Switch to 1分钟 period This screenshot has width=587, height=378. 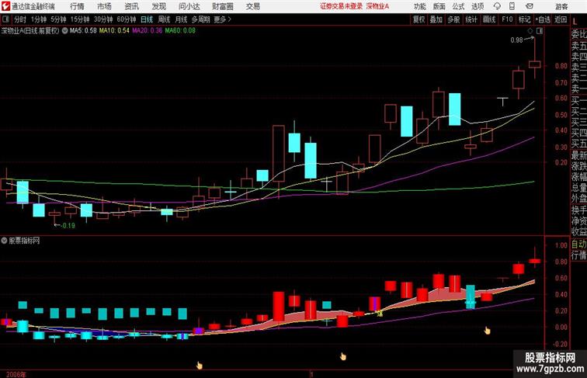[39, 19]
